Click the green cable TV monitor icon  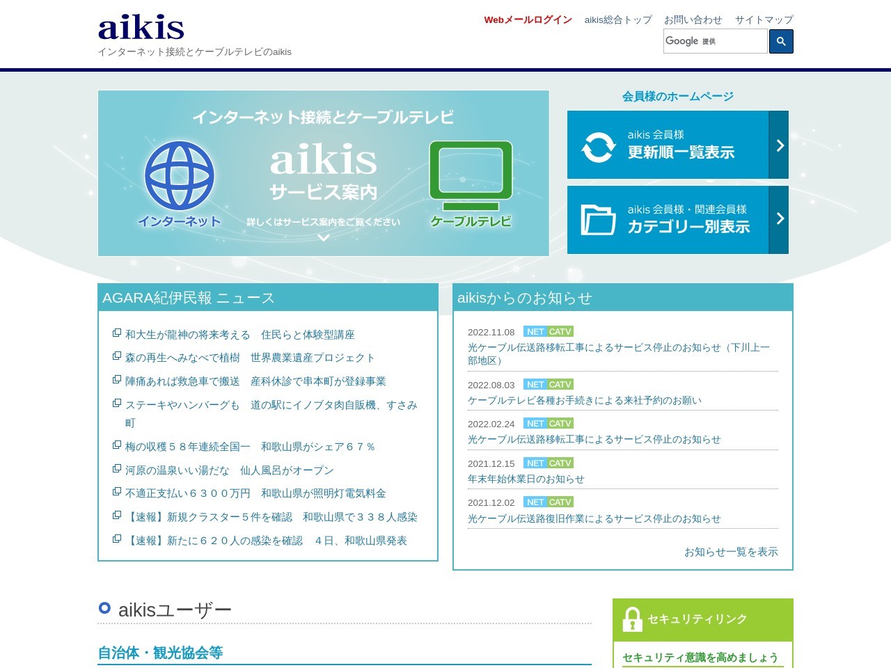[471, 176]
